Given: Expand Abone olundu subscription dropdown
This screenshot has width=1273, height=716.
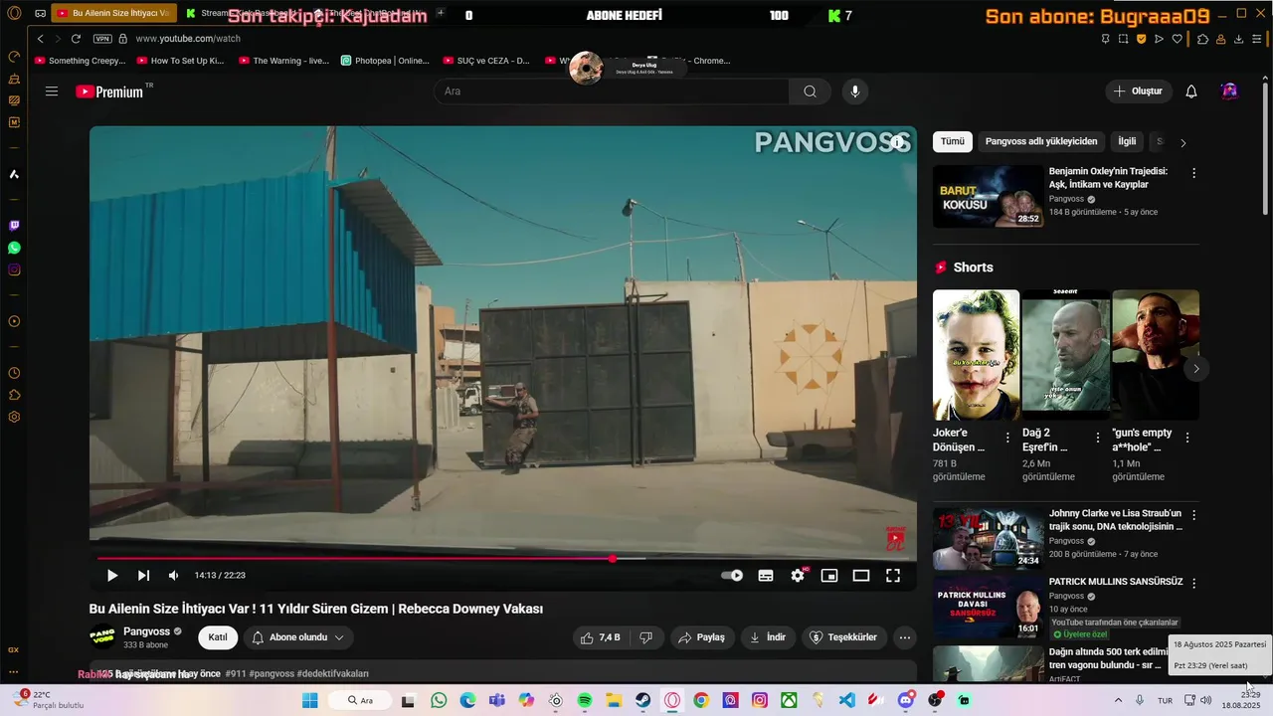Looking at the screenshot, I should (298, 637).
